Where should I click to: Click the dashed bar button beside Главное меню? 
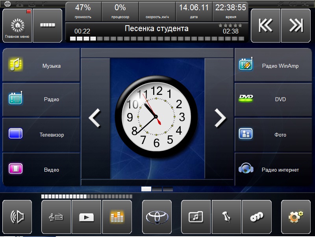(x=47, y=26)
